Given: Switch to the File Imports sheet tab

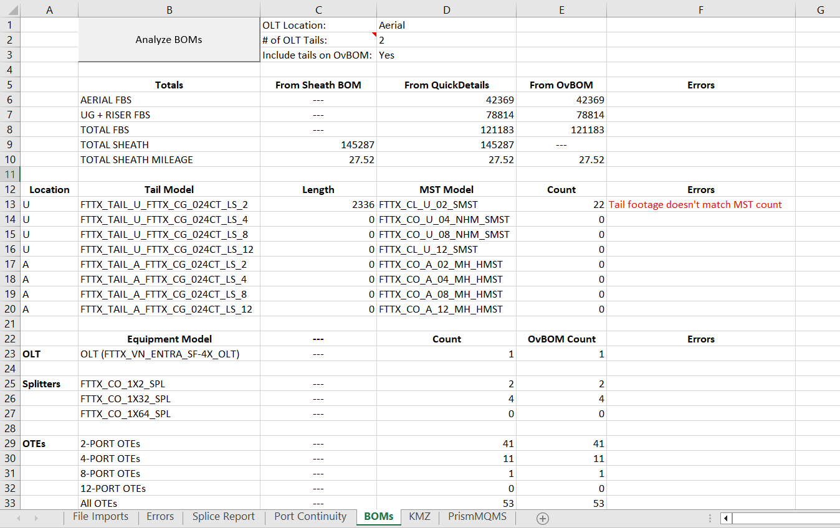Looking at the screenshot, I should 100,517.
